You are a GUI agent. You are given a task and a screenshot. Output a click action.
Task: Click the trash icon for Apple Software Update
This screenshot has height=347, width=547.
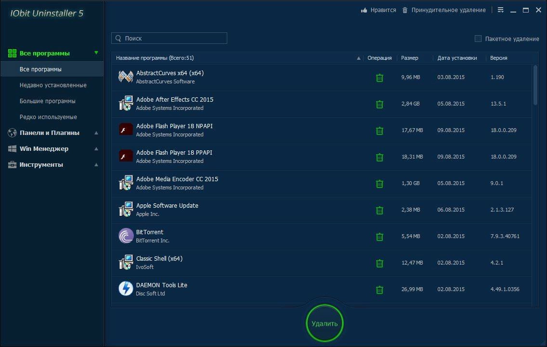[x=379, y=210]
